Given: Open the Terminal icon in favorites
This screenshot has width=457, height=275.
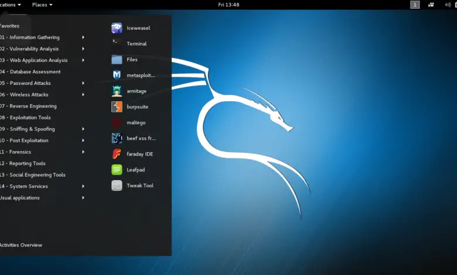Looking at the screenshot, I should [117, 44].
